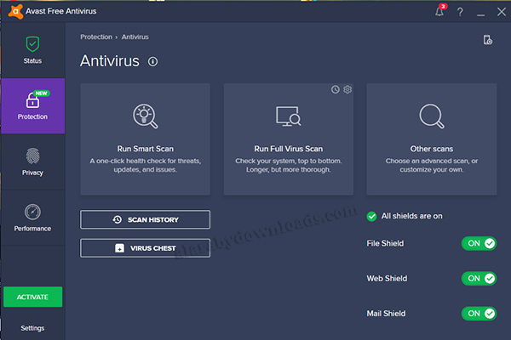Start Run Smart Scan tile

coord(146,139)
